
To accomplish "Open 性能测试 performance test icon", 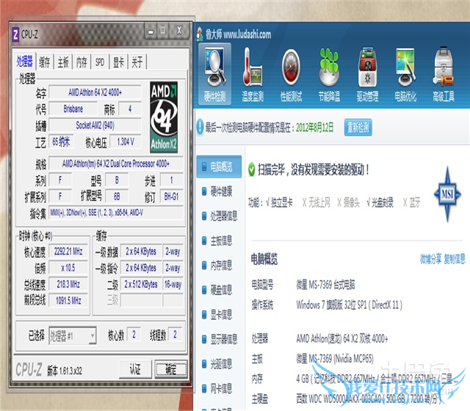I will pyautogui.click(x=291, y=74).
